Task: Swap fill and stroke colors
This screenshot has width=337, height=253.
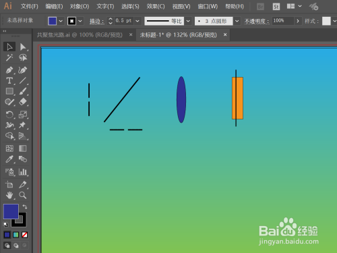Action: [25, 206]
